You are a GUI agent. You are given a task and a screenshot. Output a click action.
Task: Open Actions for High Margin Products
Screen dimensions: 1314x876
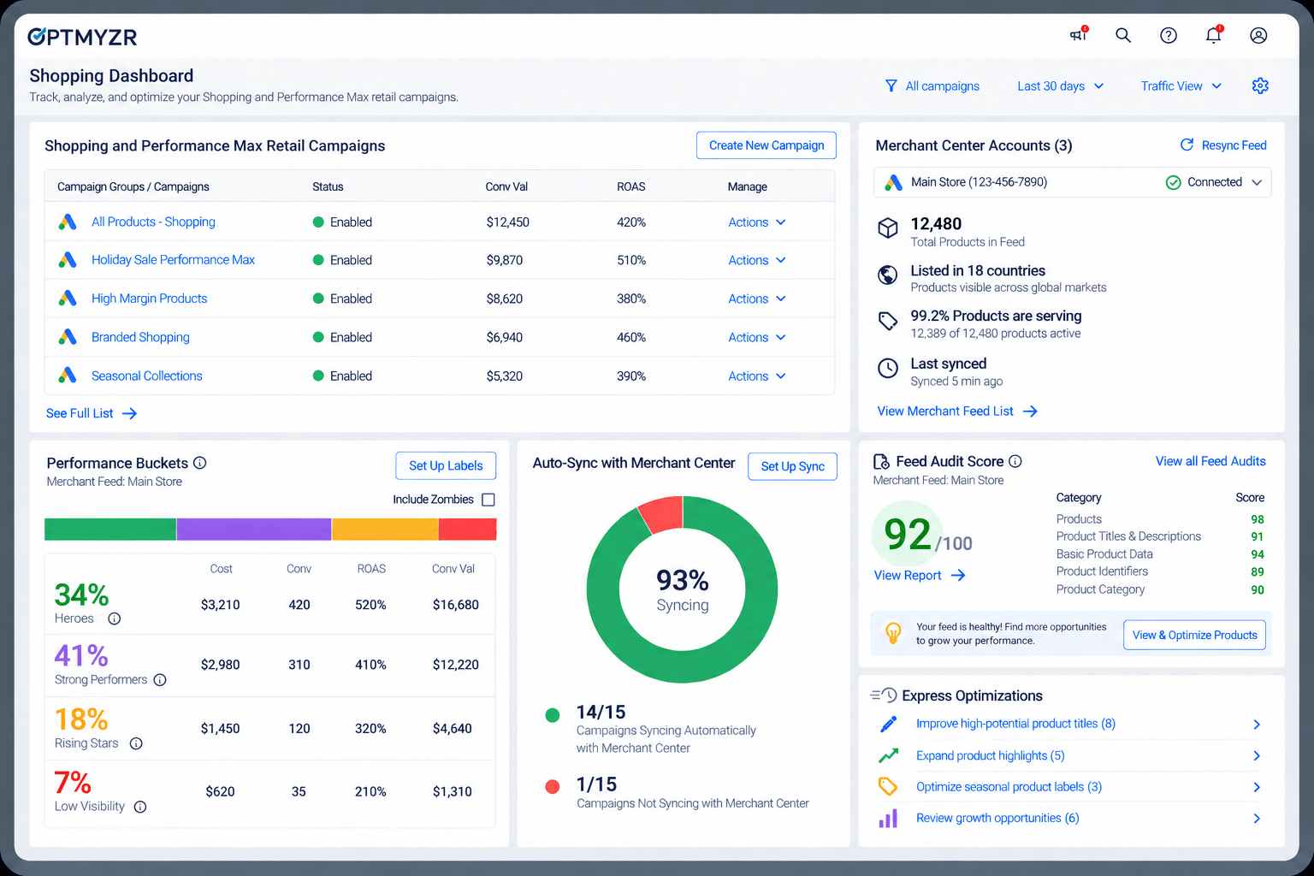757,299
